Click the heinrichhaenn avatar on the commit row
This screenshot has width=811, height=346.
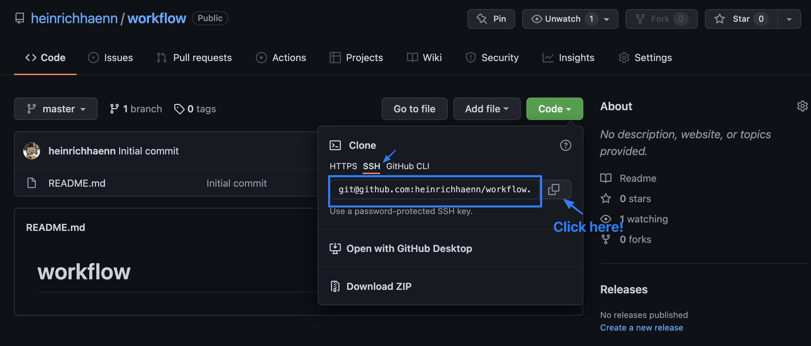32,151
